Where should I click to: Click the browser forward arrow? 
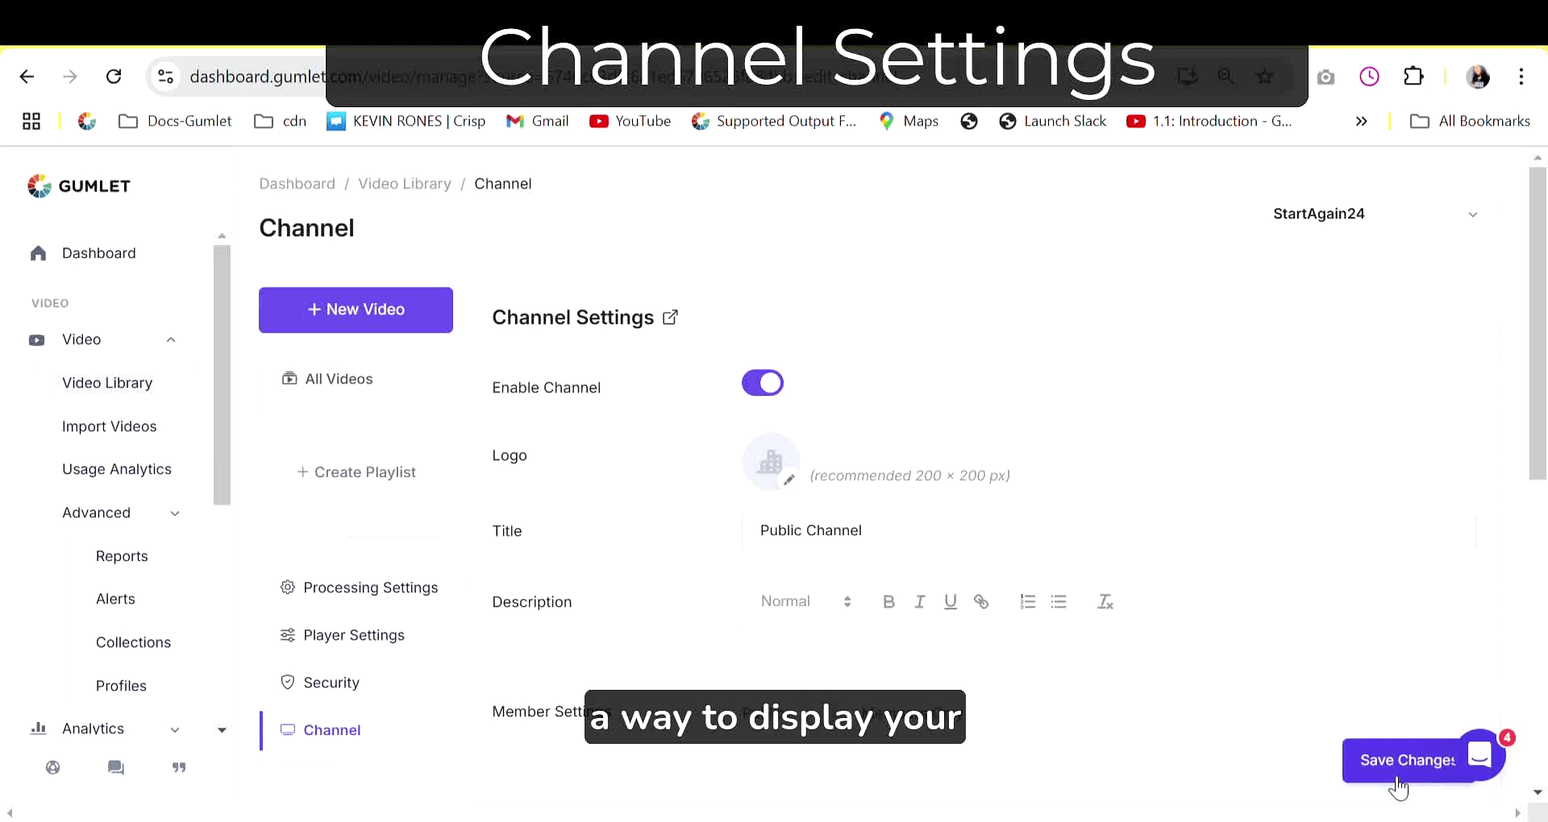[x=70, y=77]
